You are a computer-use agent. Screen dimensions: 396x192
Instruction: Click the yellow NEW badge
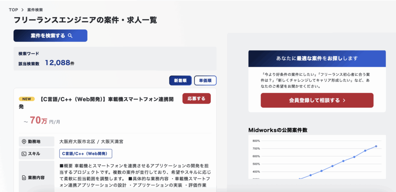pyautogui.click(x=27, y=99)
